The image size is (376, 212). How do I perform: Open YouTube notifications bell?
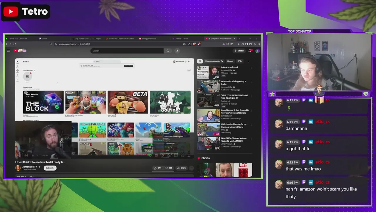tap(250, 51)
